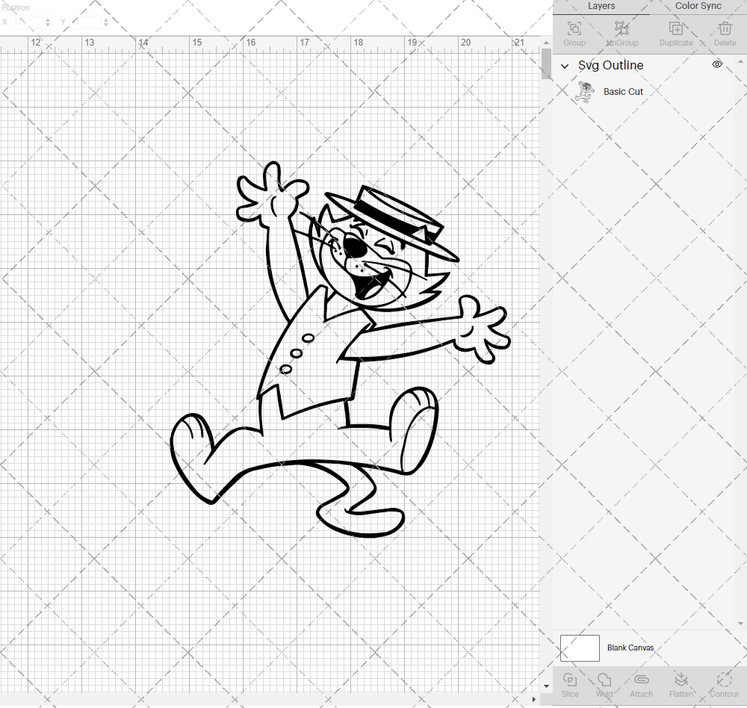The width and height of the screenshot is (747, 708).
Task: Switch to the Layers tab
Action: click(601, 6)
